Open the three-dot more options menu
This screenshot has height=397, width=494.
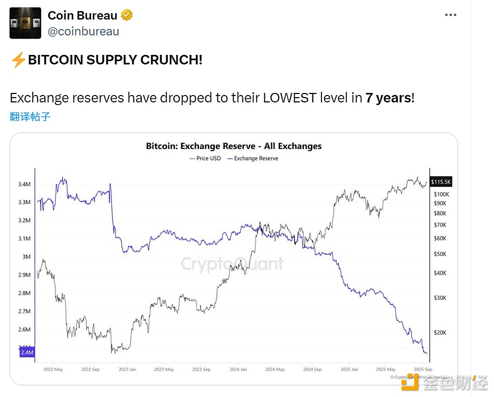tap(450, 15)
